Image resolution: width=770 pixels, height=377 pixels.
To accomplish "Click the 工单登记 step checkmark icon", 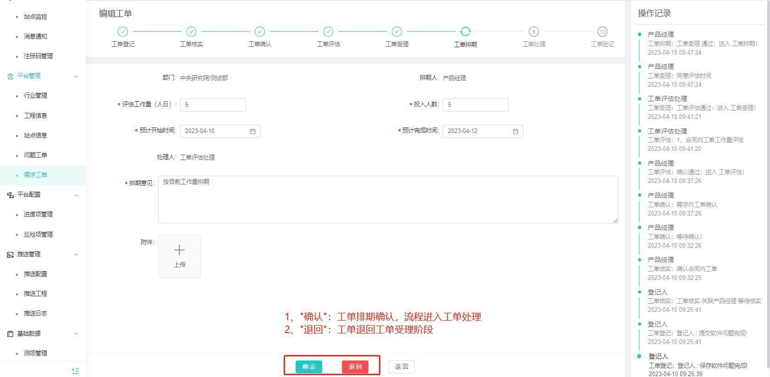I will pyautogui.click(x=123, y=32).
